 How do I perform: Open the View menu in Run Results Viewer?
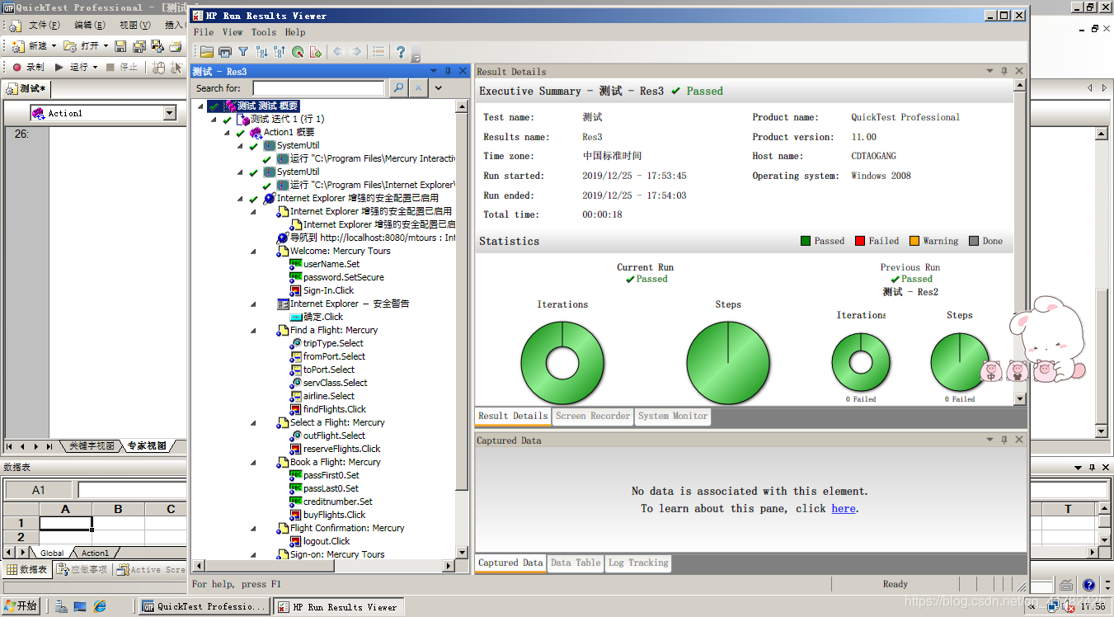[233, 32]
